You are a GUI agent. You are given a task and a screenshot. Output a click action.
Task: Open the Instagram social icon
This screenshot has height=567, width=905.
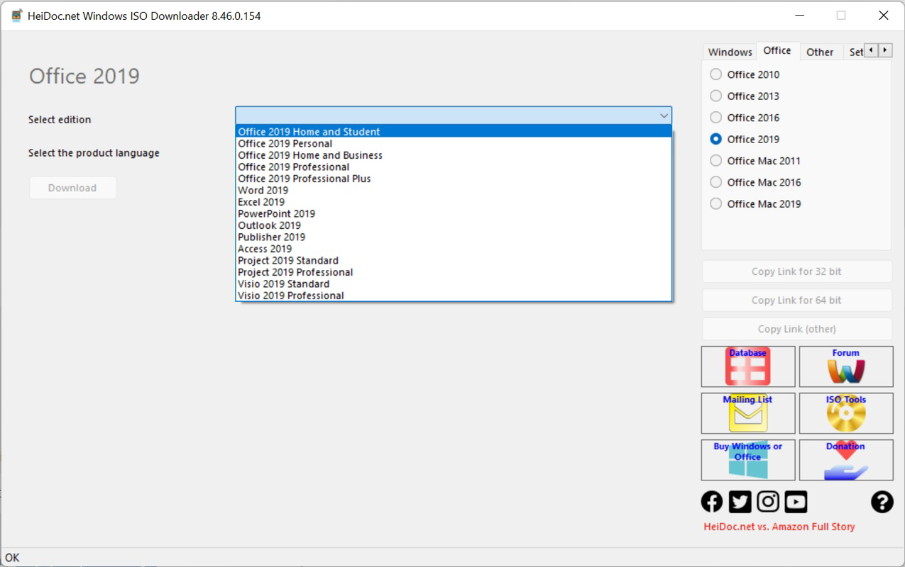click(x=768, y=502)
